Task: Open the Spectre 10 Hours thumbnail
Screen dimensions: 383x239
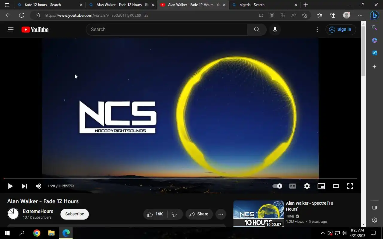Action: [259, 214]
